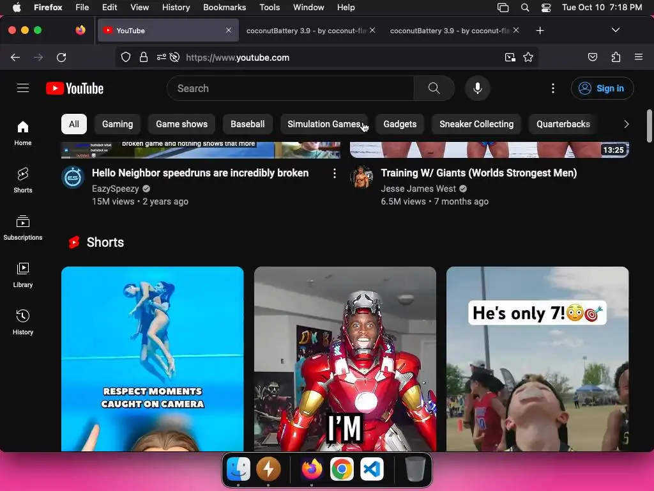Image resolution: width=654 pixels, height=491 pixels.
Task: Select the All category chip
Action: point(74,124)
